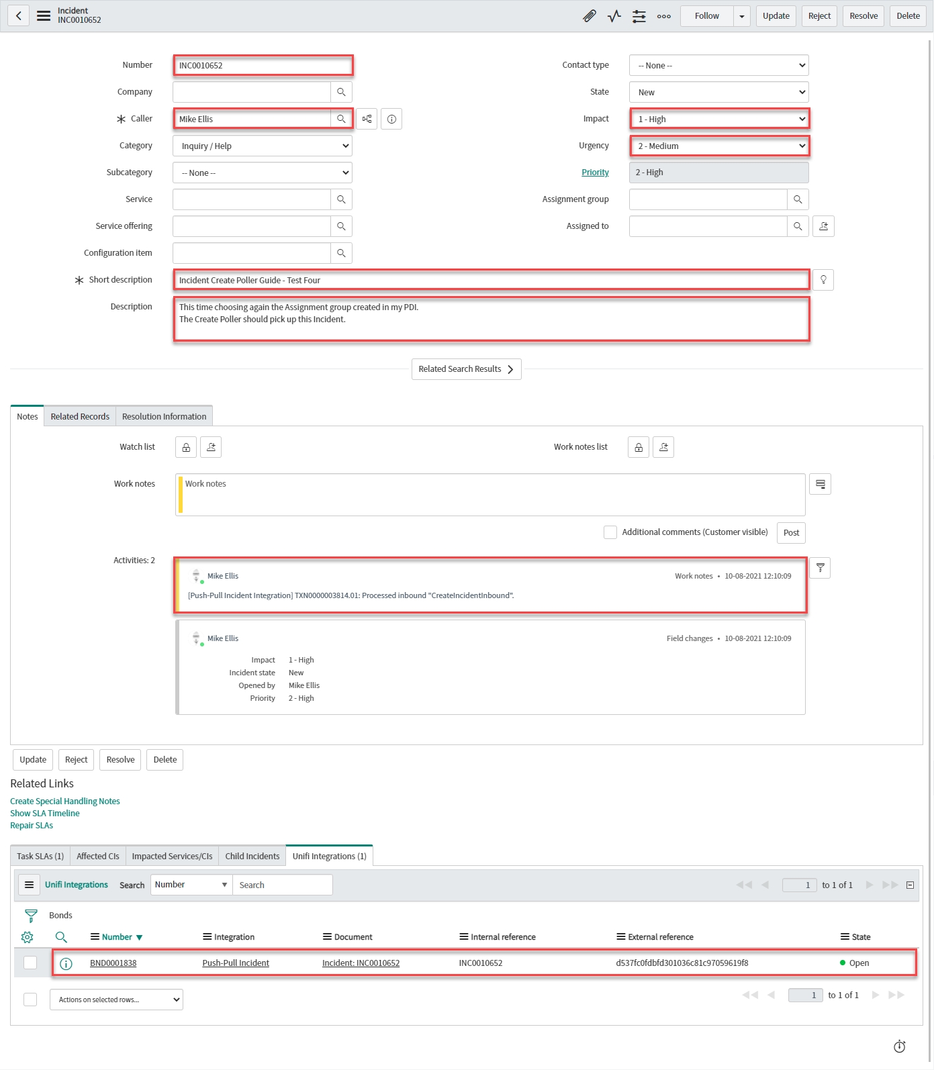This screenshot has height=1070, width=934.
Task: Open the activity stream icon in header
Action: pyautogui.click(x=614, y=16)
